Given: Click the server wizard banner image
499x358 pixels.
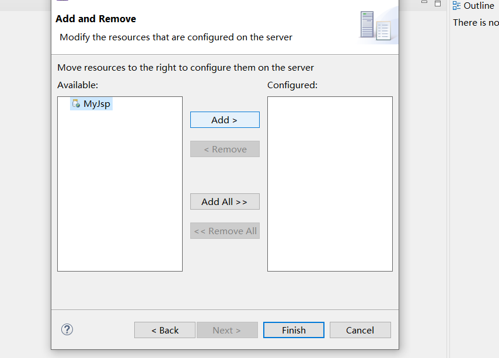Looking at the screenshot, I should [378, 26].
